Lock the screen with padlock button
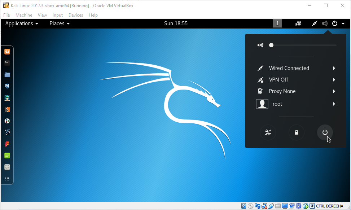Screen dimensions: 351x210 pyautogui.click(x=296, y=132)
